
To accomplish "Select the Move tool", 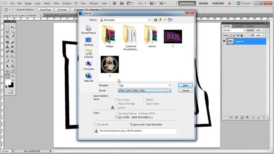I will pos(13,27).
